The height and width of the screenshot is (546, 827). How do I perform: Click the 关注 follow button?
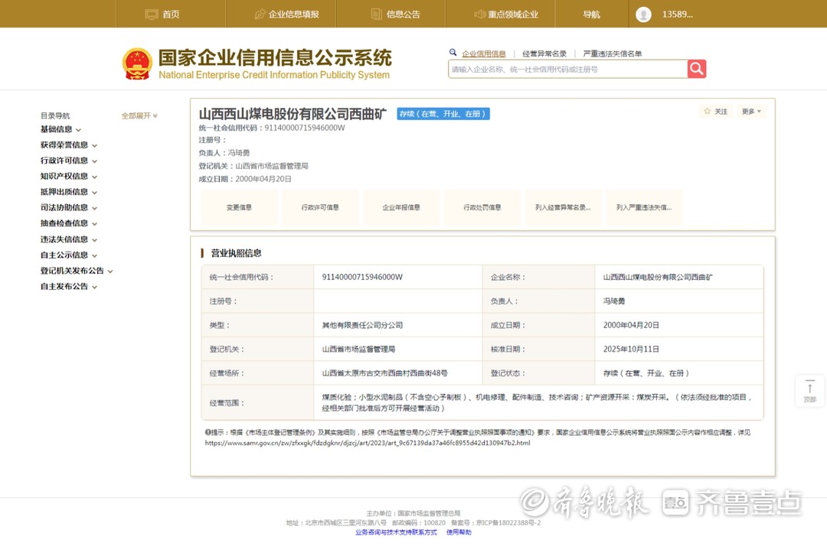[716, 111]
